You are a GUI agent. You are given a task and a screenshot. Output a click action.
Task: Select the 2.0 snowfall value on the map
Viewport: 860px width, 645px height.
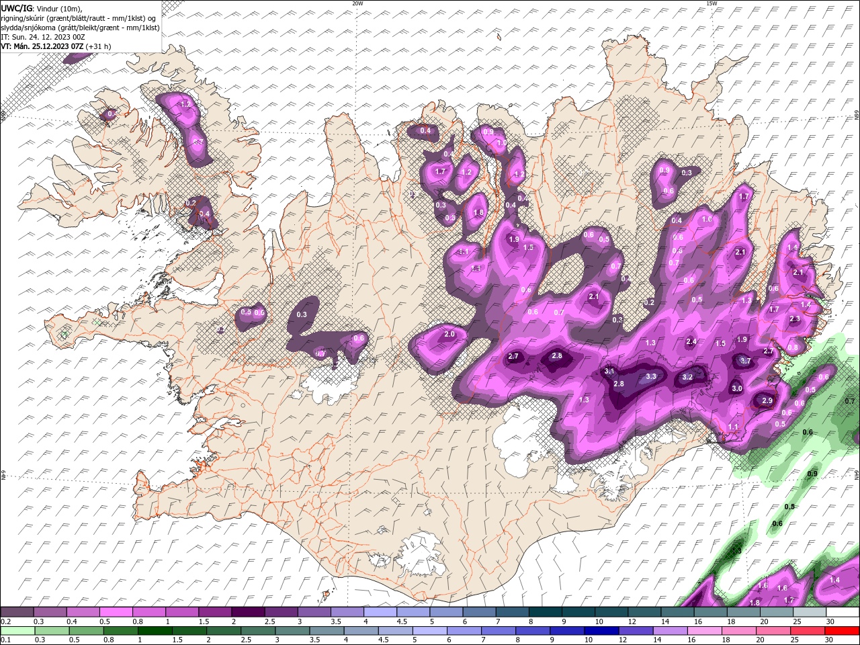click(449, 334)
